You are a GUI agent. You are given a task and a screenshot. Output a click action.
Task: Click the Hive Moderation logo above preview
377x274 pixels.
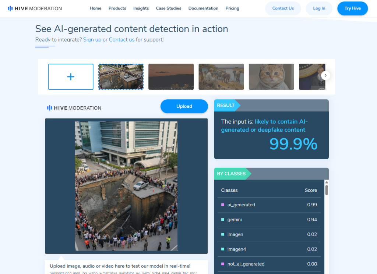pos(74,108)
